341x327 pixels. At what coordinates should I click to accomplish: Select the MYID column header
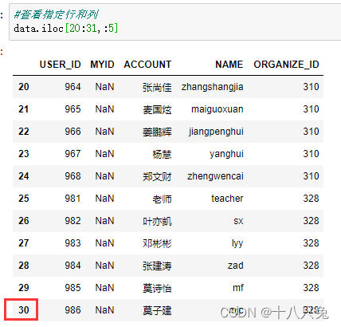(102, 65)
